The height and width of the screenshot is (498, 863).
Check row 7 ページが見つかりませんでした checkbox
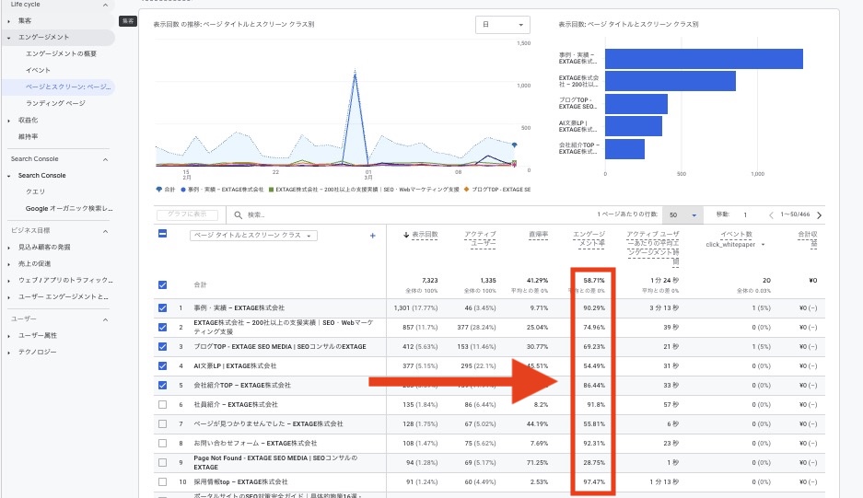162,423
